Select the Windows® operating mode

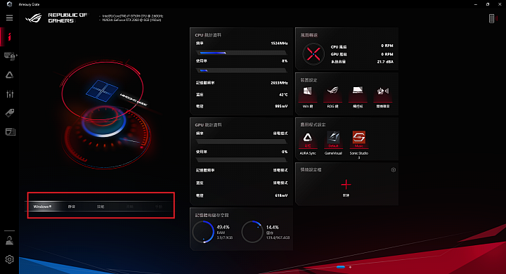point(42,207)
